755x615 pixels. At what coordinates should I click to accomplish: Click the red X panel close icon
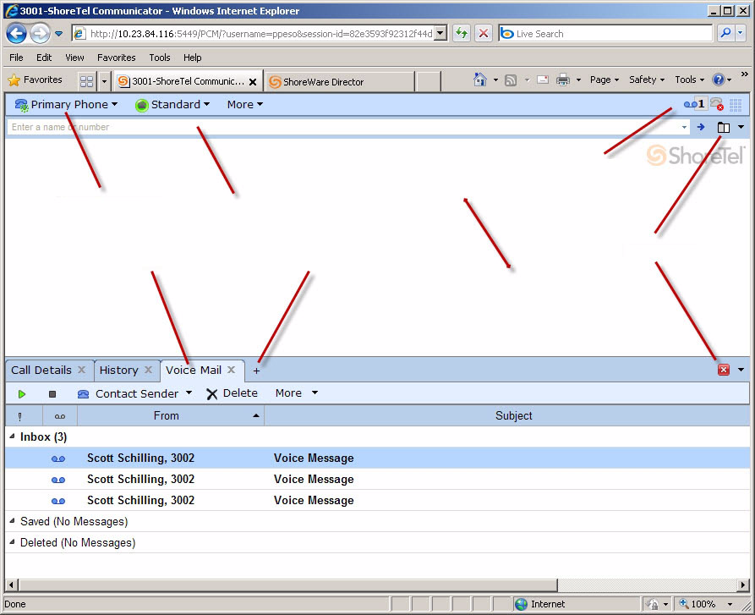tap(723, 370)
